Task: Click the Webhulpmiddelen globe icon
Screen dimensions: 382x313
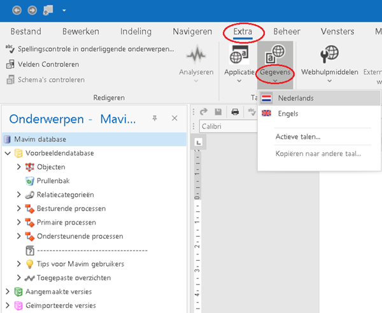Action: 329,55
